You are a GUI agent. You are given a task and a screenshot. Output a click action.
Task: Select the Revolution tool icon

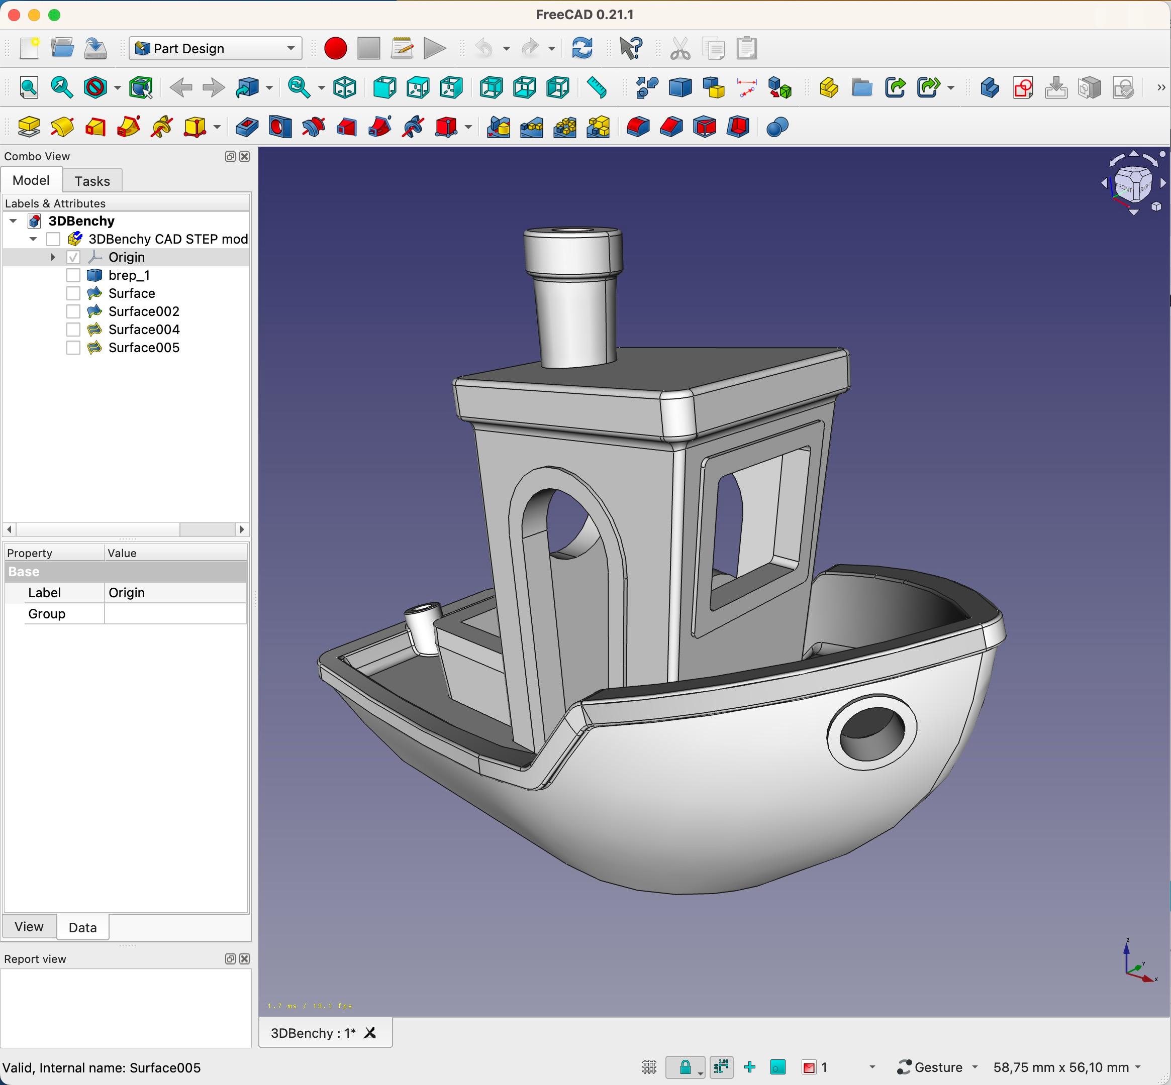click(62, 127)
